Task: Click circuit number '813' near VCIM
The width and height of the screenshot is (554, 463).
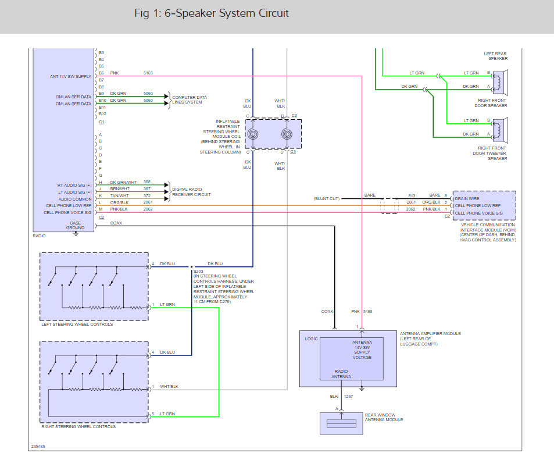Action: (x=412, y=196)
